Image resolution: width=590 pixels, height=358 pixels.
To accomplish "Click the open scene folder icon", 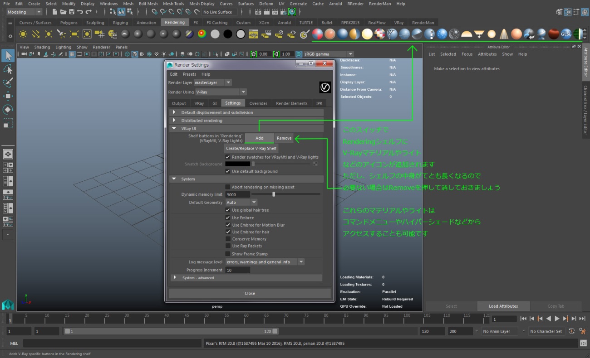I will 63,12.
